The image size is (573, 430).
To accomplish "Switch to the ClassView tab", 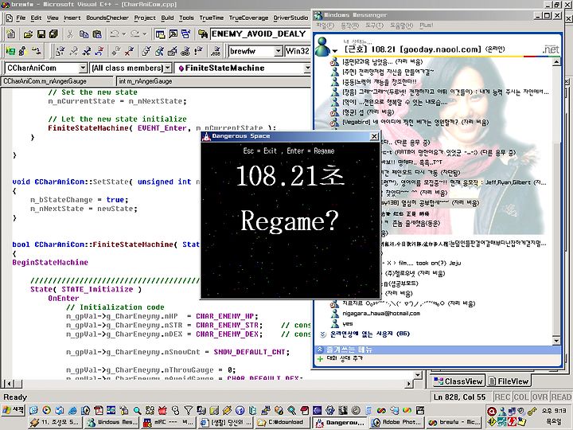I will 458,381.
